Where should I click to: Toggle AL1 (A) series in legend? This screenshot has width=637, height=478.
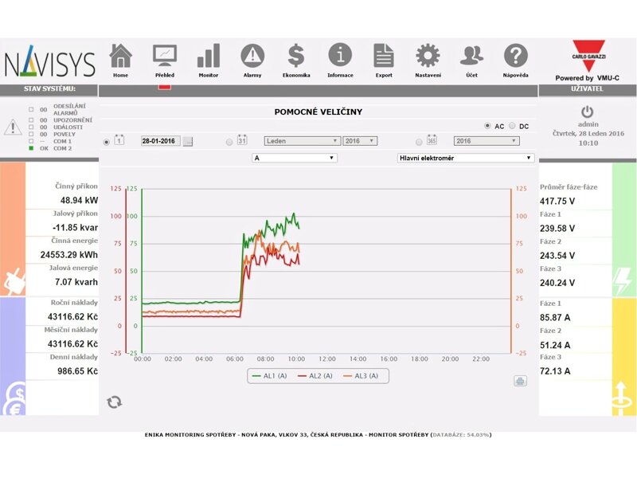click(269, 376)
